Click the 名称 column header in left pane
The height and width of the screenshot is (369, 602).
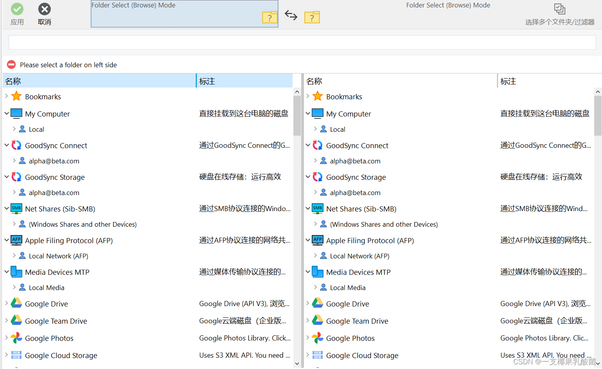coord(100,81)
